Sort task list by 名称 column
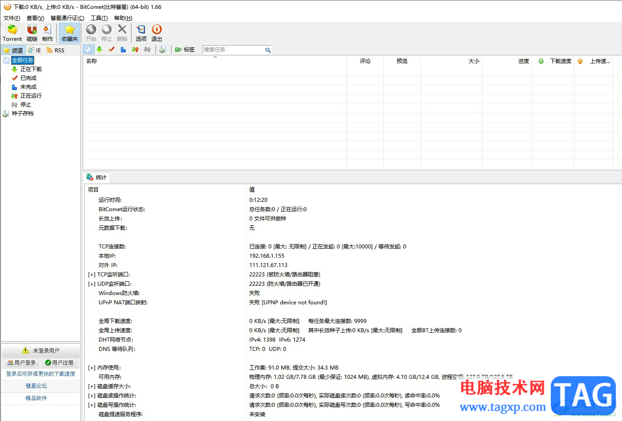The image size is (622, 421). pyautogui.click(x=215, y=61)
